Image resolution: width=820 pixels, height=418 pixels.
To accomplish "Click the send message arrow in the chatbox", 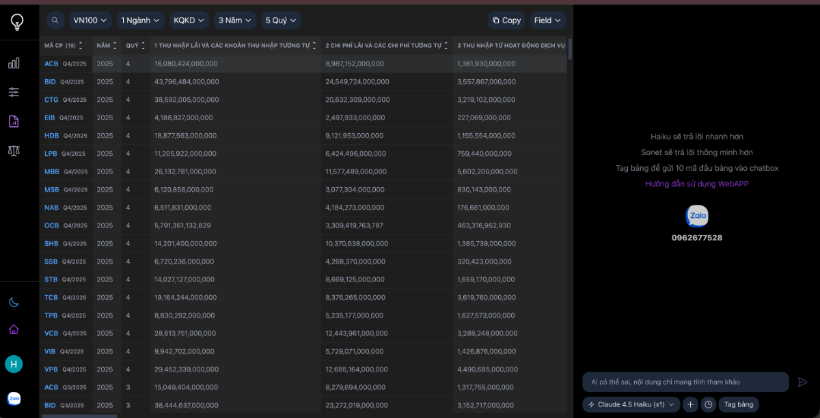I will pyautogui.click(x=804, y=382).
